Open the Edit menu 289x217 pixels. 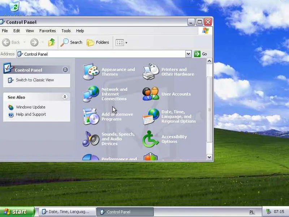17,31
